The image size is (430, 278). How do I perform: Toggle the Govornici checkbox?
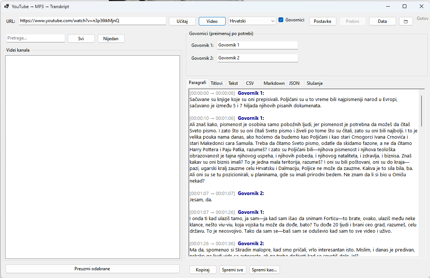(281, 20)
